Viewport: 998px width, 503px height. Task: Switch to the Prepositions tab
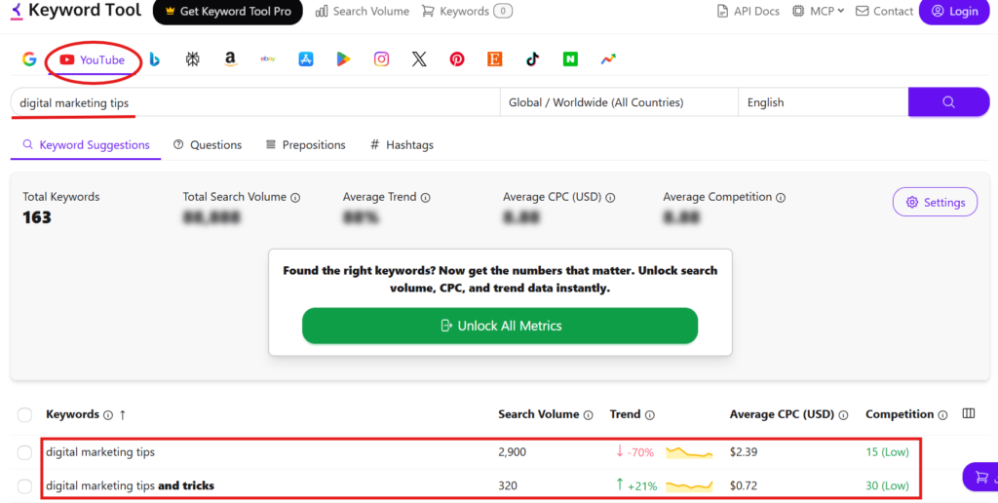(305, 145)
